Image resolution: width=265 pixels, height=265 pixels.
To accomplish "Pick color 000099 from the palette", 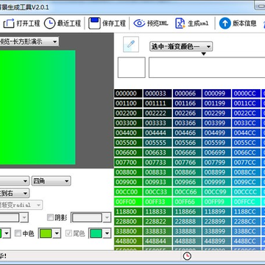I will (x=216, y=93).
